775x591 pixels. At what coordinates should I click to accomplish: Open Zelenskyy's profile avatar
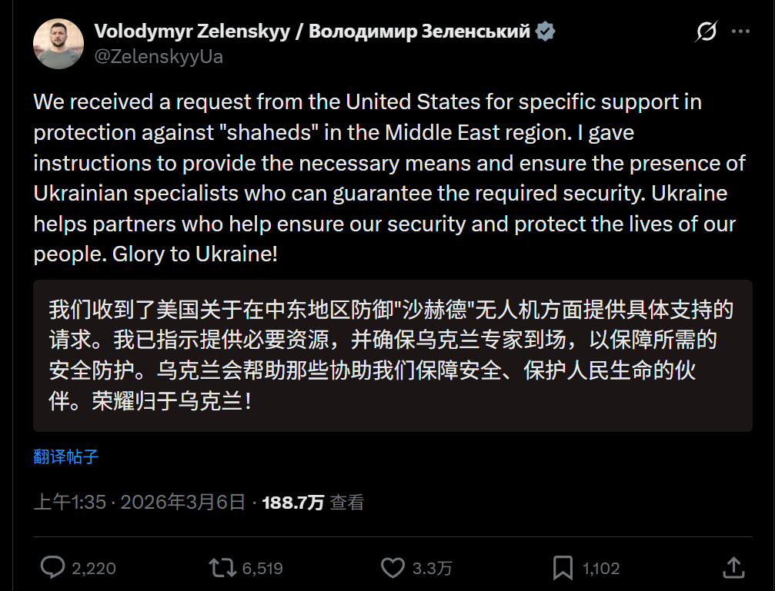[58, 43]
